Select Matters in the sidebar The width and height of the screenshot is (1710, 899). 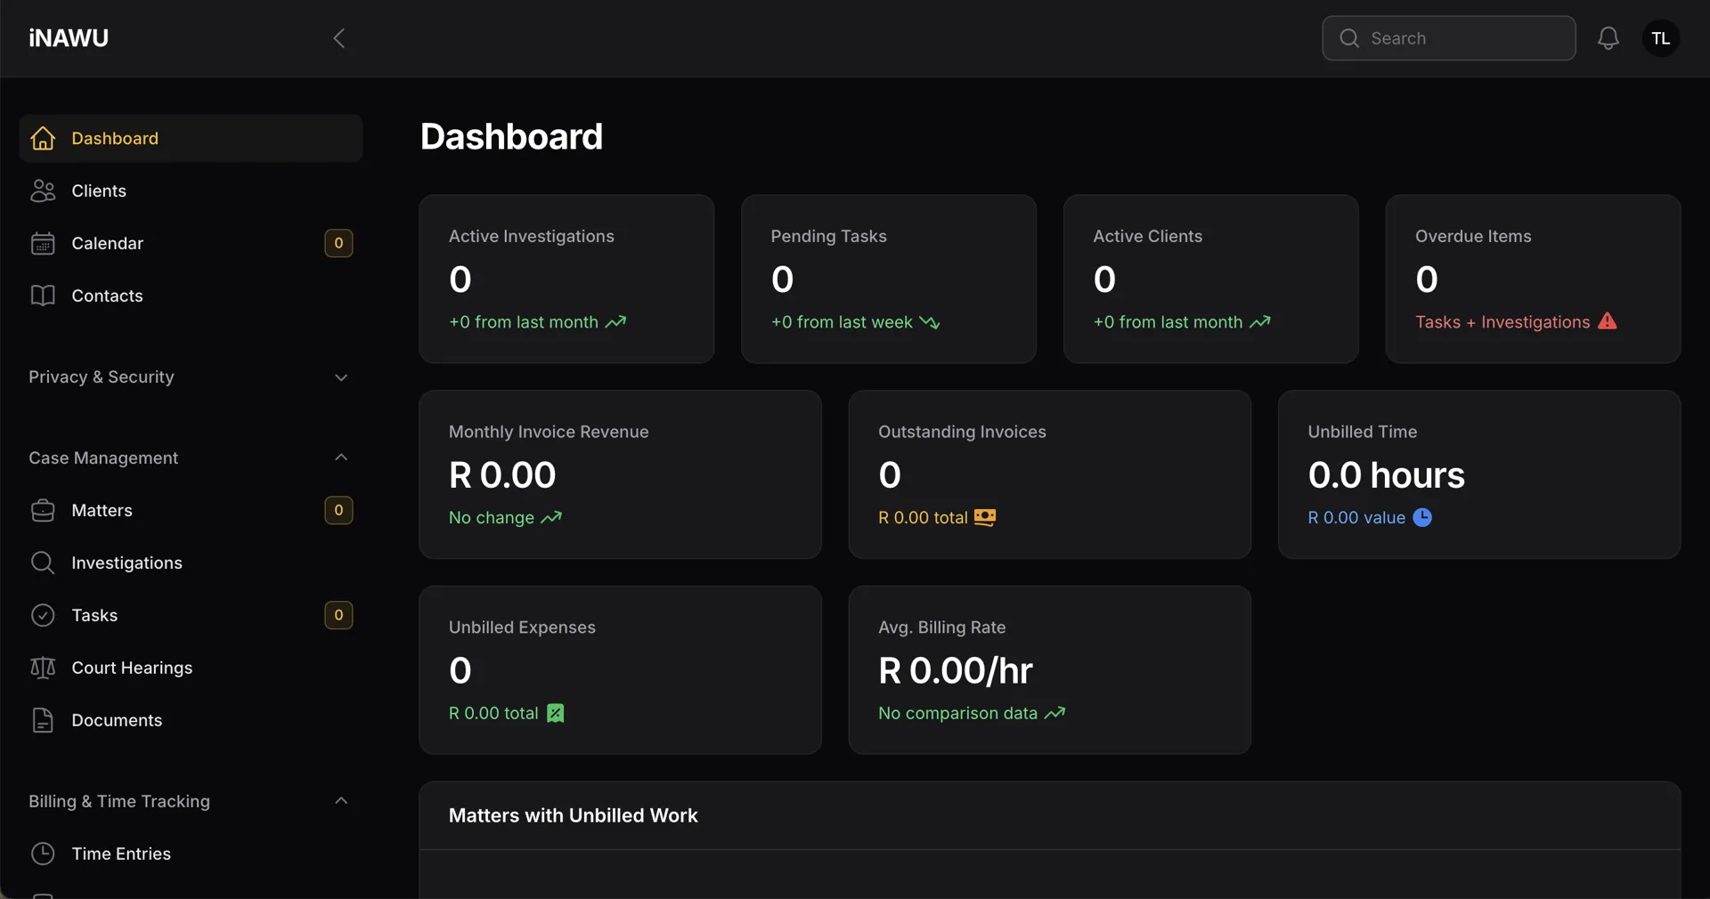tap(102, 510)
